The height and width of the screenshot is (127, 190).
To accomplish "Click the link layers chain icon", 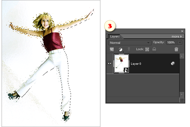I will (129, 50).
